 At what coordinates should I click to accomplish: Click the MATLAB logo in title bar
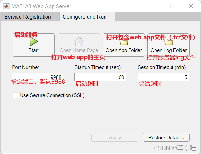(6, 6)
